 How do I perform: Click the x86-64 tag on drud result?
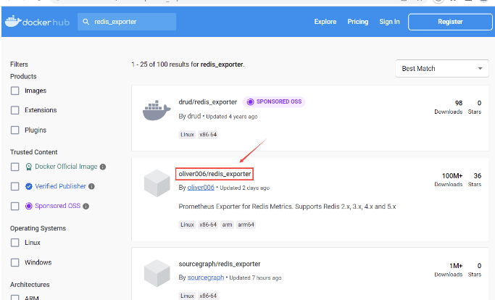pyautogui.click(x=208, y=135)
